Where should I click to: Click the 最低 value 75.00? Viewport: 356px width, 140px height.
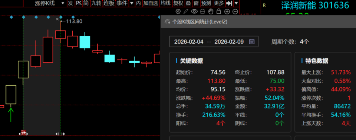tap(277, 81)
